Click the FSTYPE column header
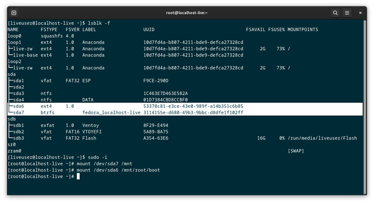The height and width of the screenshot is (203, 374). click(49, 30)
